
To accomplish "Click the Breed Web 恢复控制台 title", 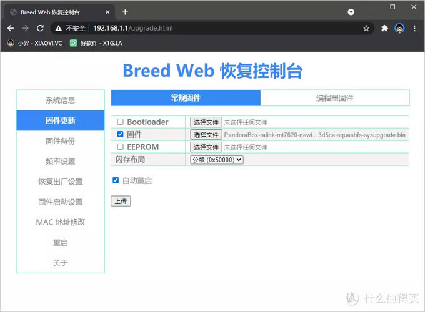I will (x=212, y=71).
